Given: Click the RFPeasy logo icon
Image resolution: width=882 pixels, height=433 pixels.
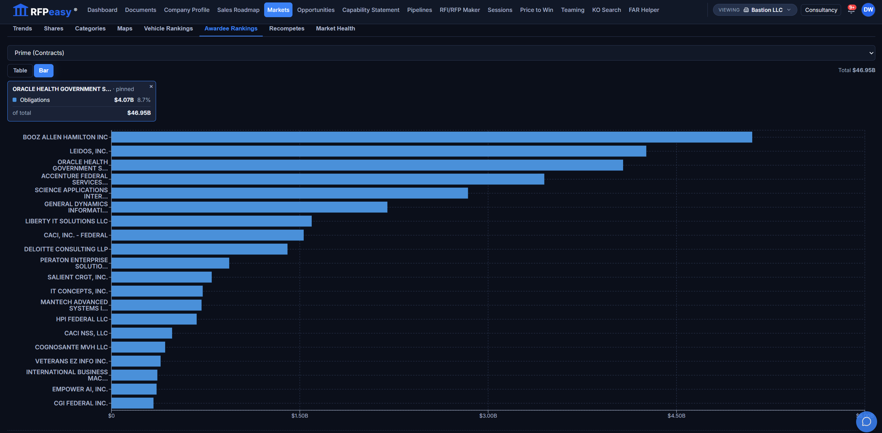Looking at the screenshot, I should pyautogui.click(x=20, y=10).
